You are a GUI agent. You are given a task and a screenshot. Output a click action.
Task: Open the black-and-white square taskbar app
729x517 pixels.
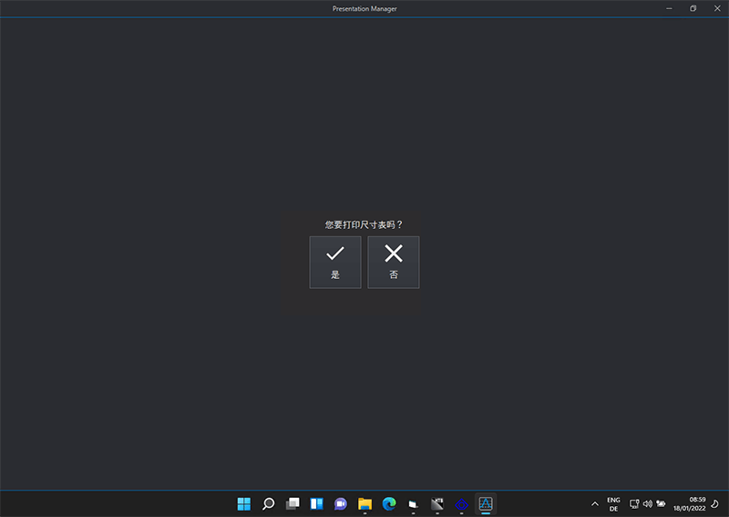tap(437, 503)
